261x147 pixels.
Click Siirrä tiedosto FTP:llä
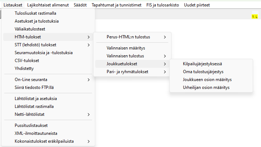pyautogui.click(x=34, y=87)
